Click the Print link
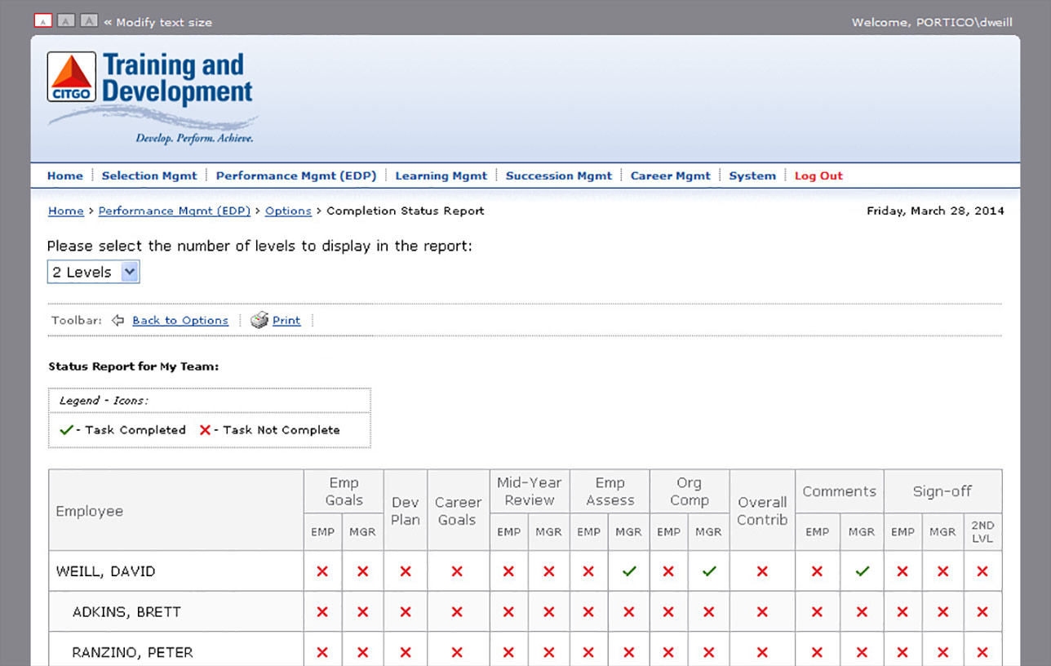Viewport: 1051px width, 666px height. point(286,320)
